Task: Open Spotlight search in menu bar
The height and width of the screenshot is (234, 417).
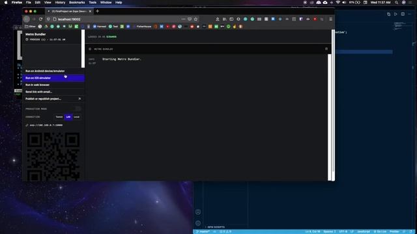Action: pos(397,3)
